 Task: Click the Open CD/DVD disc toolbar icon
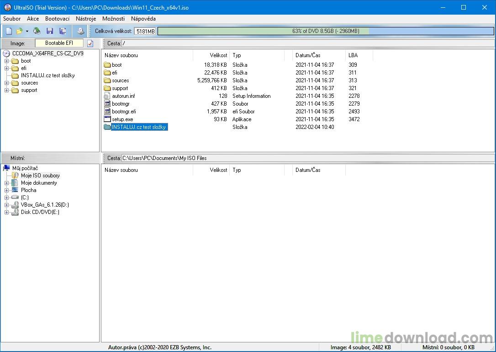37,31
